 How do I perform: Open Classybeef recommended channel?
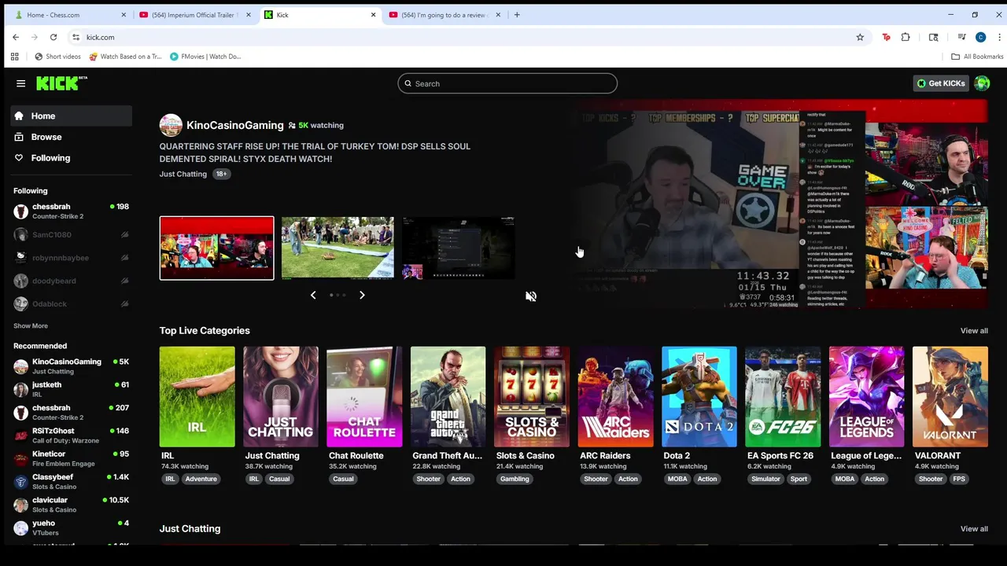pyautogui.click(x=72, y=481)
